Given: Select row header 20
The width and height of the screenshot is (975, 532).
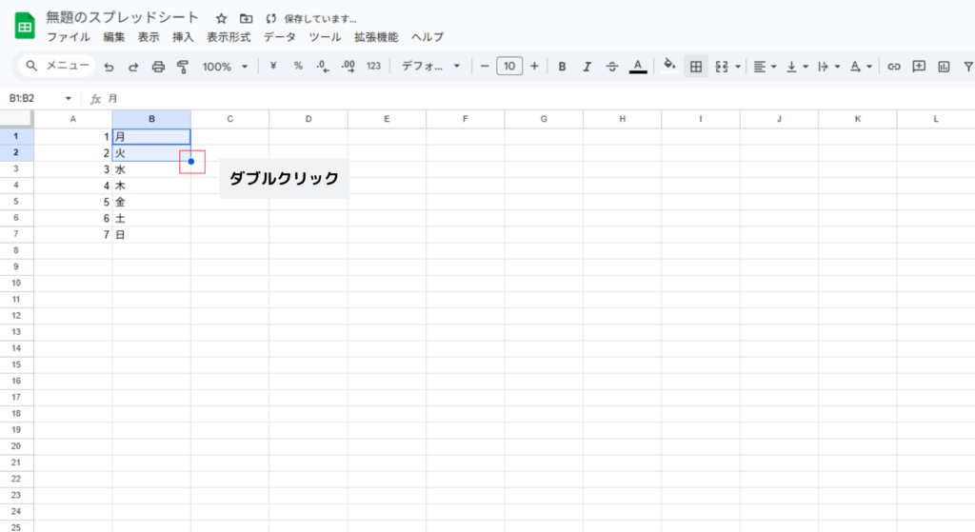Looking at the screenshot, I should [16, 446].
